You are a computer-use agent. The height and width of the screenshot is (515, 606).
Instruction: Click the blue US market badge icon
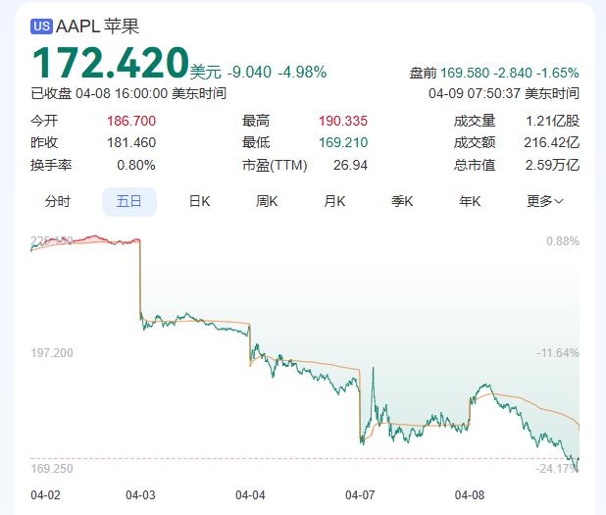pos(42,26)
